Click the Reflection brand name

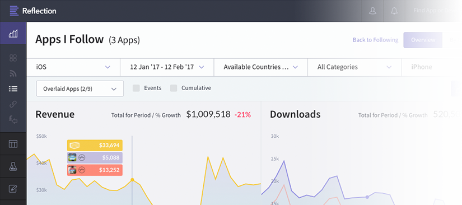tap(39, 11)
